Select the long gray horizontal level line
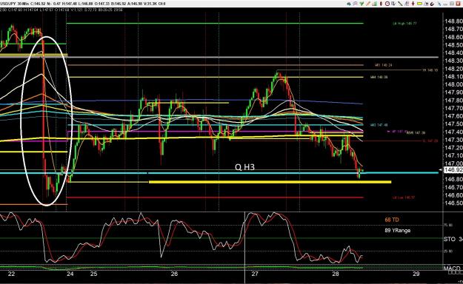The image size is (463, 284). coord(219,57)
